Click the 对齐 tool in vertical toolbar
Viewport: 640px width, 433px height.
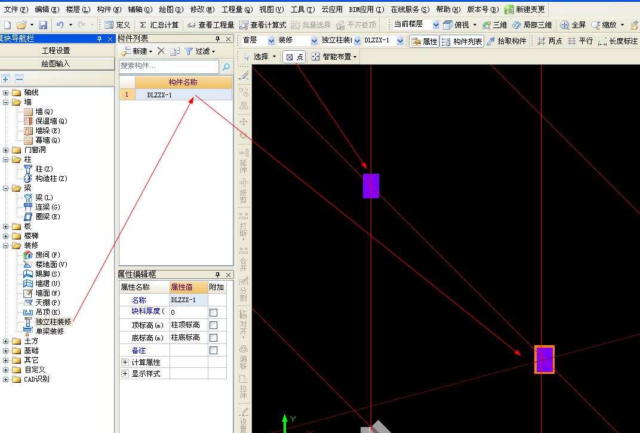tap(244, 324)
